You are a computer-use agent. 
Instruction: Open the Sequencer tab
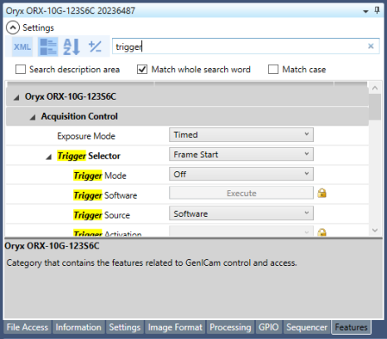click(306, 327)
